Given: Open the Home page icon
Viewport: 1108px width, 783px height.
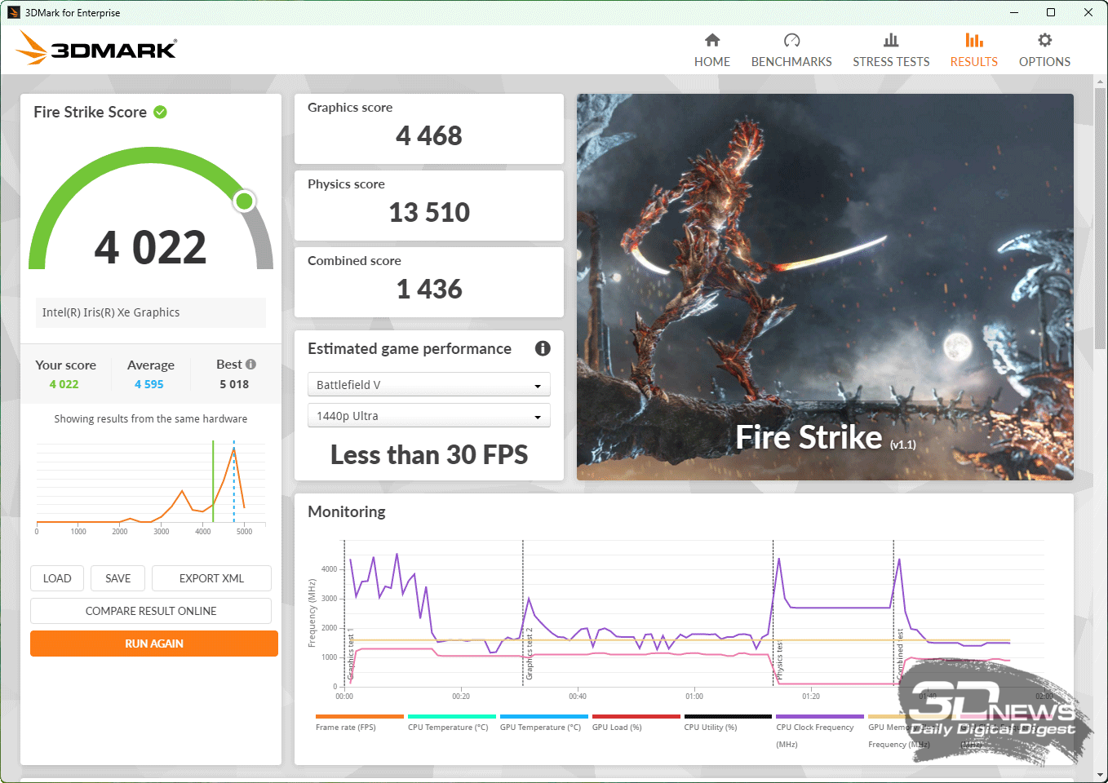Looking at the screenshot, I should [712, 40].
